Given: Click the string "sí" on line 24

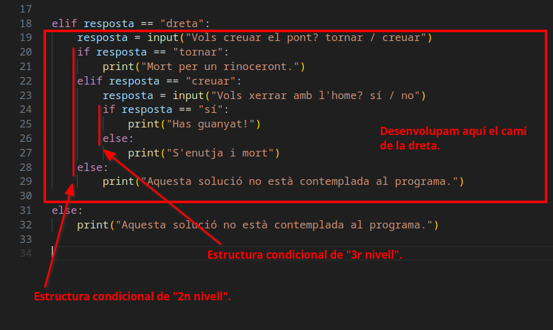Looking at the screenshot, I should pos(211,109).
